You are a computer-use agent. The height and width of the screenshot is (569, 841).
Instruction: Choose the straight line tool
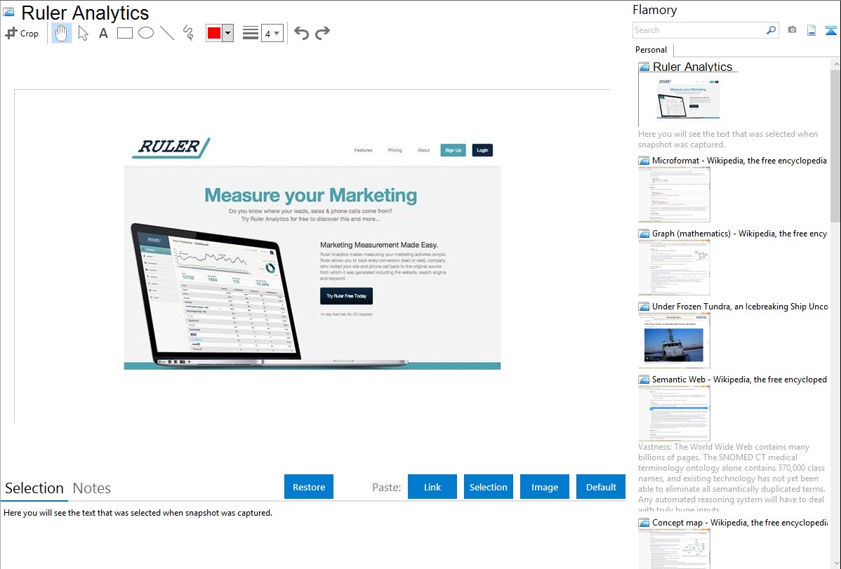click(x=167, y=33)
